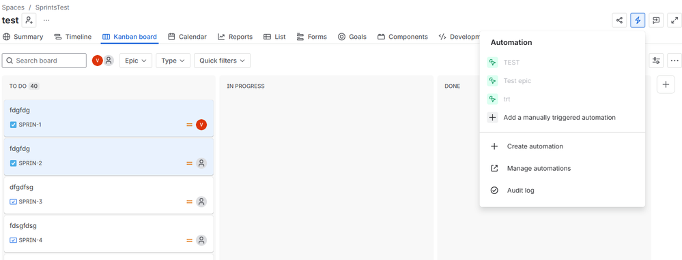Click the rule icon beside Test epic
682x260 pixels.
click(x=492, y=80)
